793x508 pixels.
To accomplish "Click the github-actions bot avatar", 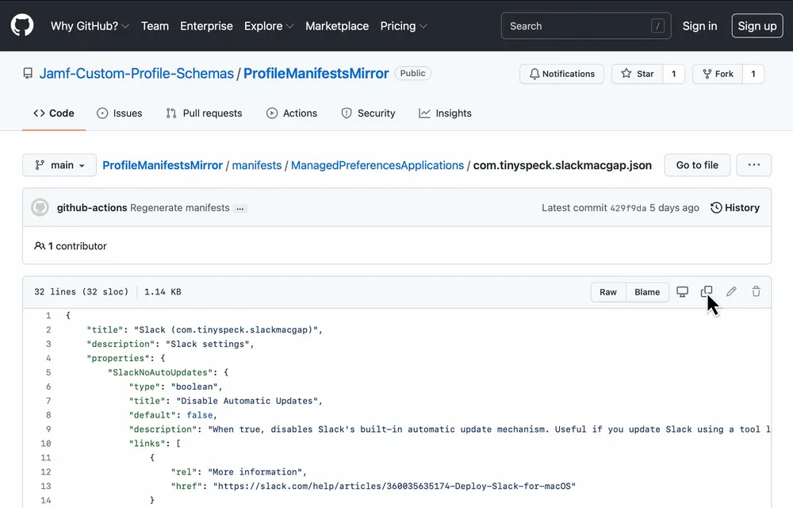I will [x=40, y=207].
